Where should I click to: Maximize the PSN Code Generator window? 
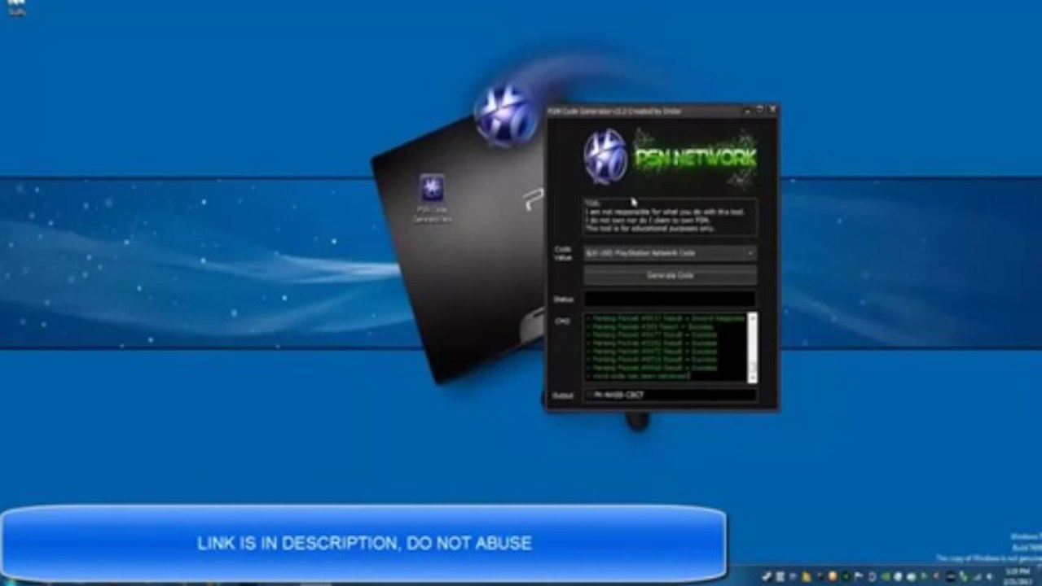click(760, 110)
